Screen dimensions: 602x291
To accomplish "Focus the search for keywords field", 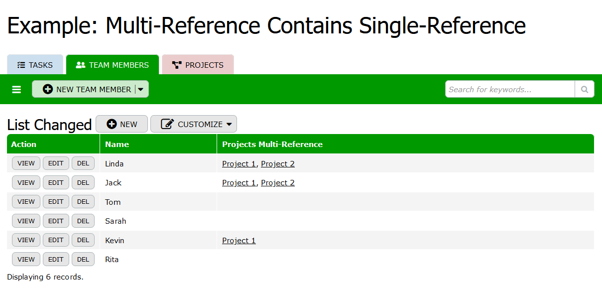I will [x=510, y=90].
